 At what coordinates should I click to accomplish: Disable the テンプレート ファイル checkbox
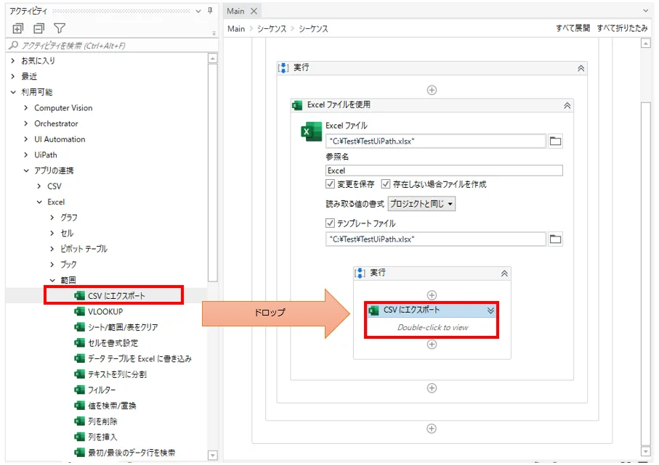tap(331, 223)
